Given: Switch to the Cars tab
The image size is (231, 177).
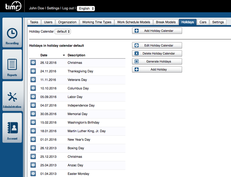Looking at the screenshot, I should click(203, 22).
